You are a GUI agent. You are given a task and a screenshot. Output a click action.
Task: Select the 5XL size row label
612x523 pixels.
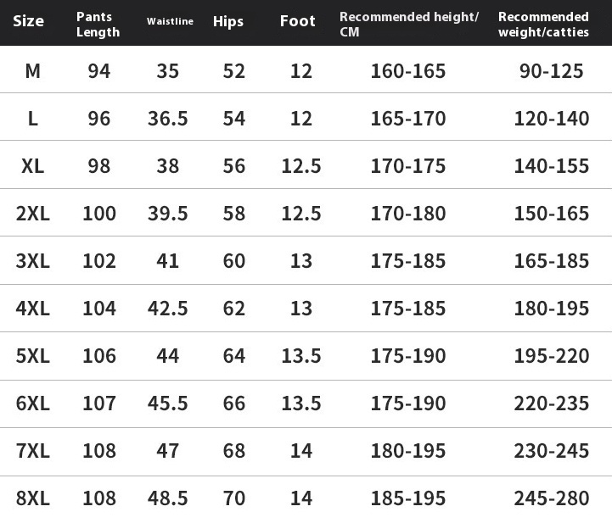[x=32, y=356]
